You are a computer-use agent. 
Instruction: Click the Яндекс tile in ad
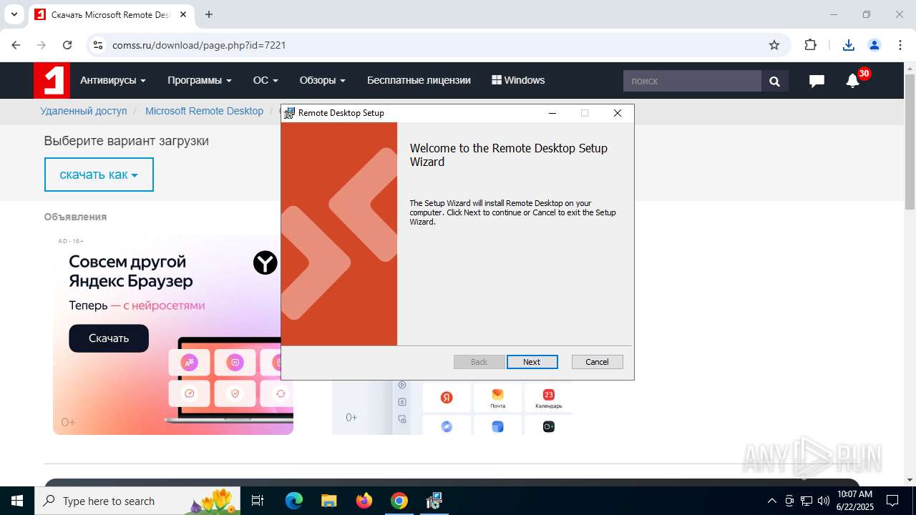click(x=447, y=397)
